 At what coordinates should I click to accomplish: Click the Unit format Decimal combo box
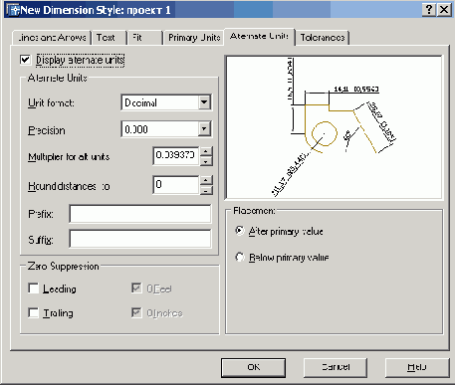[166, 102]
